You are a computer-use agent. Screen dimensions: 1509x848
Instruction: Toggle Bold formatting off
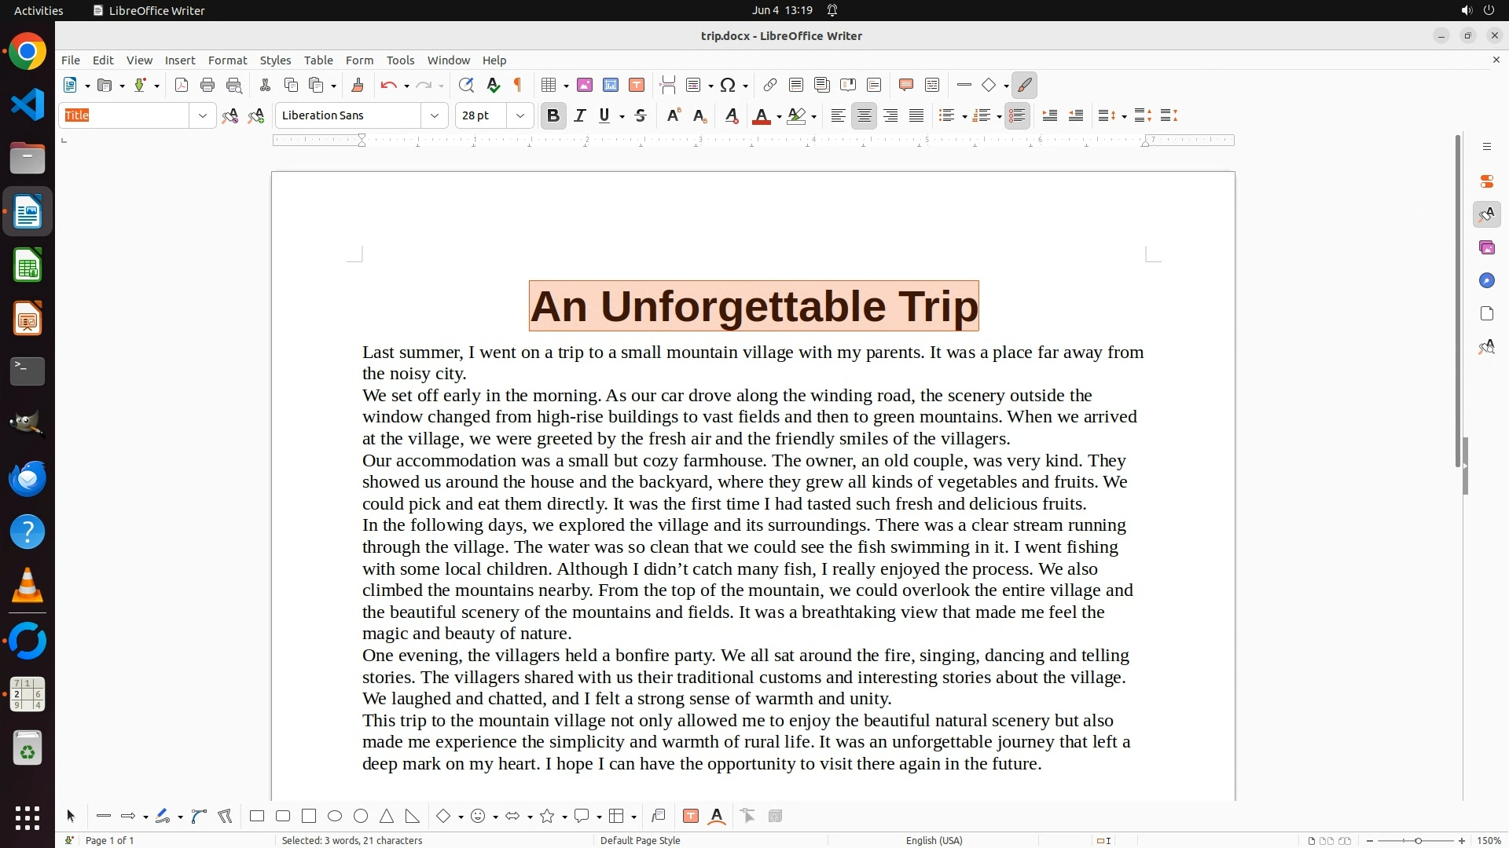tap(553, 116)
